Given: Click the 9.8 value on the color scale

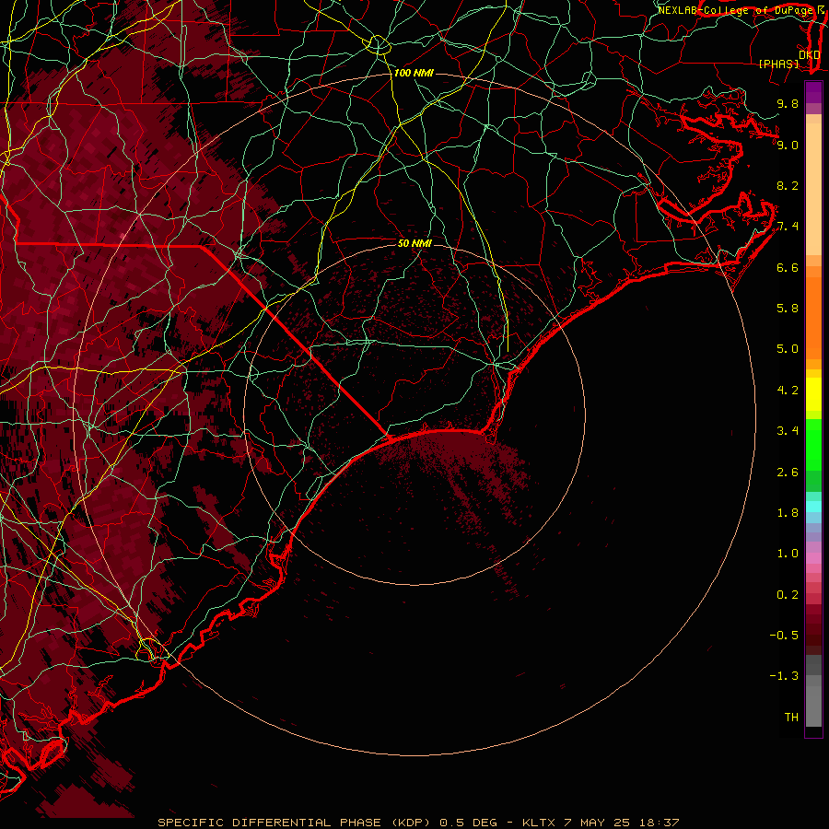Looking at the screenshot, I should click(788, 103).
